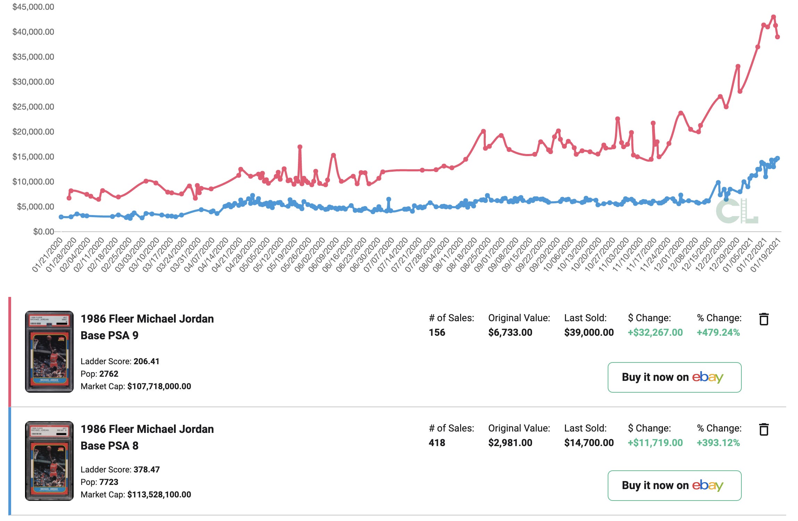Image resolution: width=798 pixels, height=521 pixels.
Task: Click Buy it now on eBay for PSA 9
Action: click(x=674, y=377)
